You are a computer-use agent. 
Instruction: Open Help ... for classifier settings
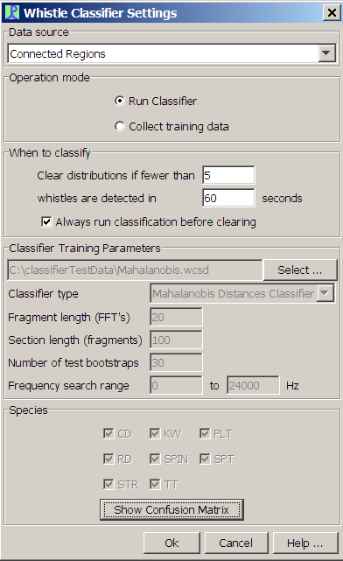coord(305,543)
